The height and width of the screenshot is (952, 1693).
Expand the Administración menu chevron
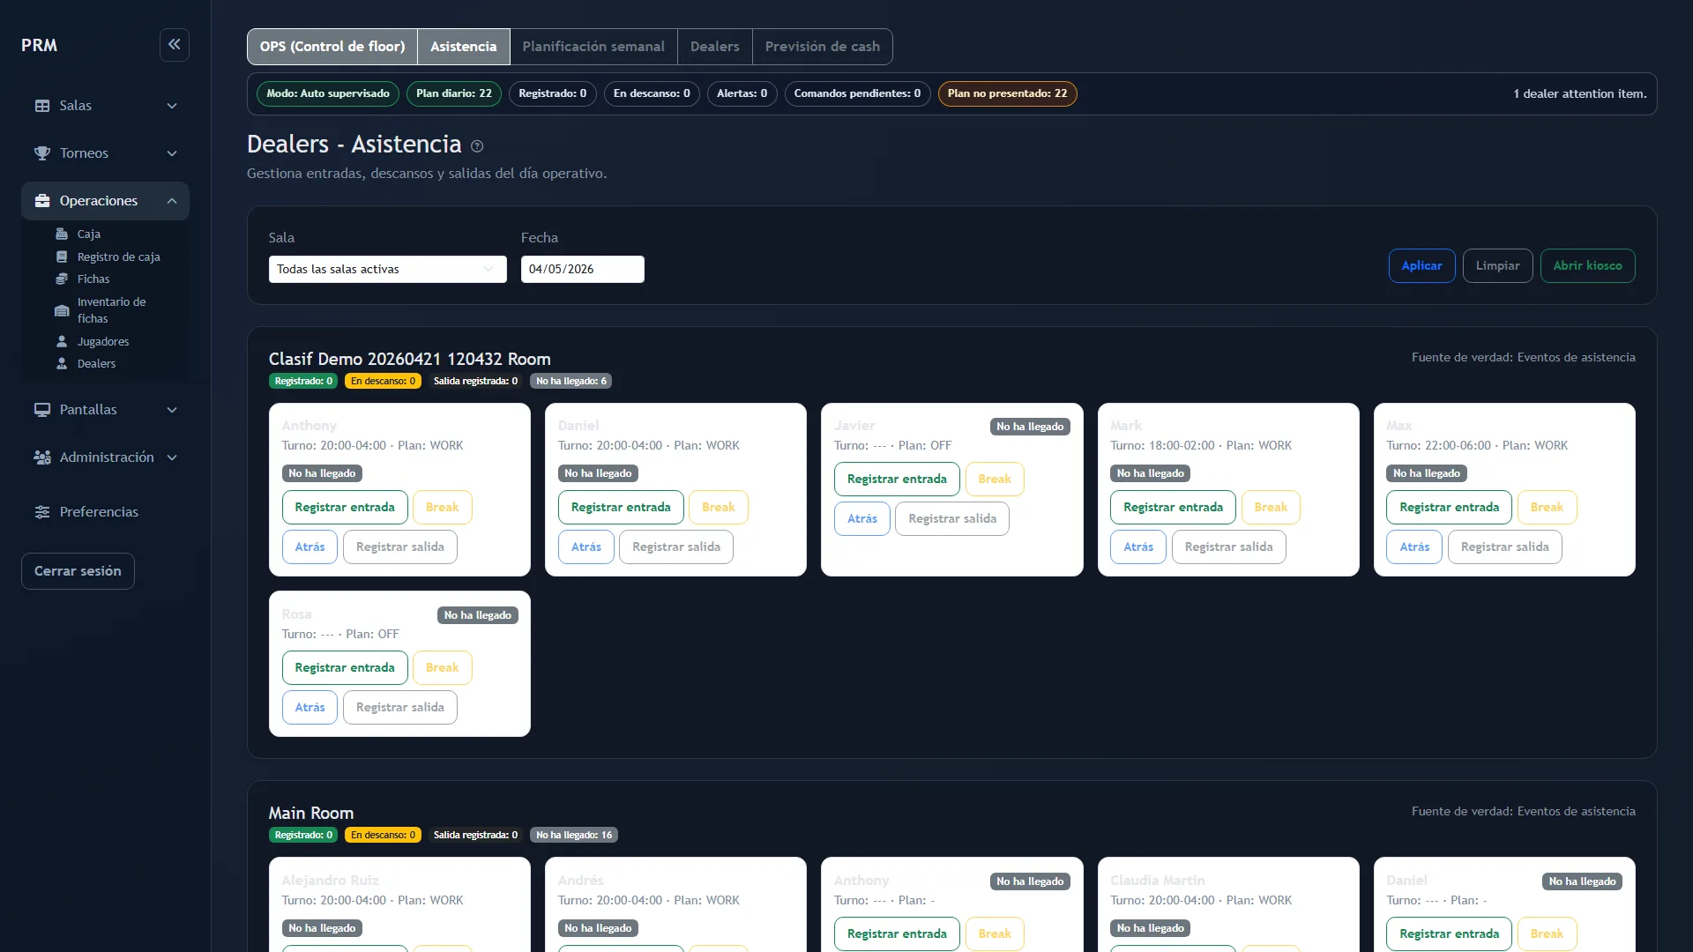pos(172,457)
